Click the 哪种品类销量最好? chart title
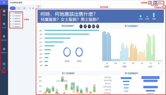 click(68, 26)
